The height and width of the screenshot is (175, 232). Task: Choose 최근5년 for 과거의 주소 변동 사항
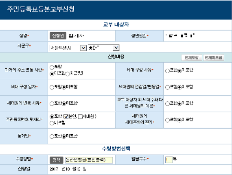tap(68, 74)
